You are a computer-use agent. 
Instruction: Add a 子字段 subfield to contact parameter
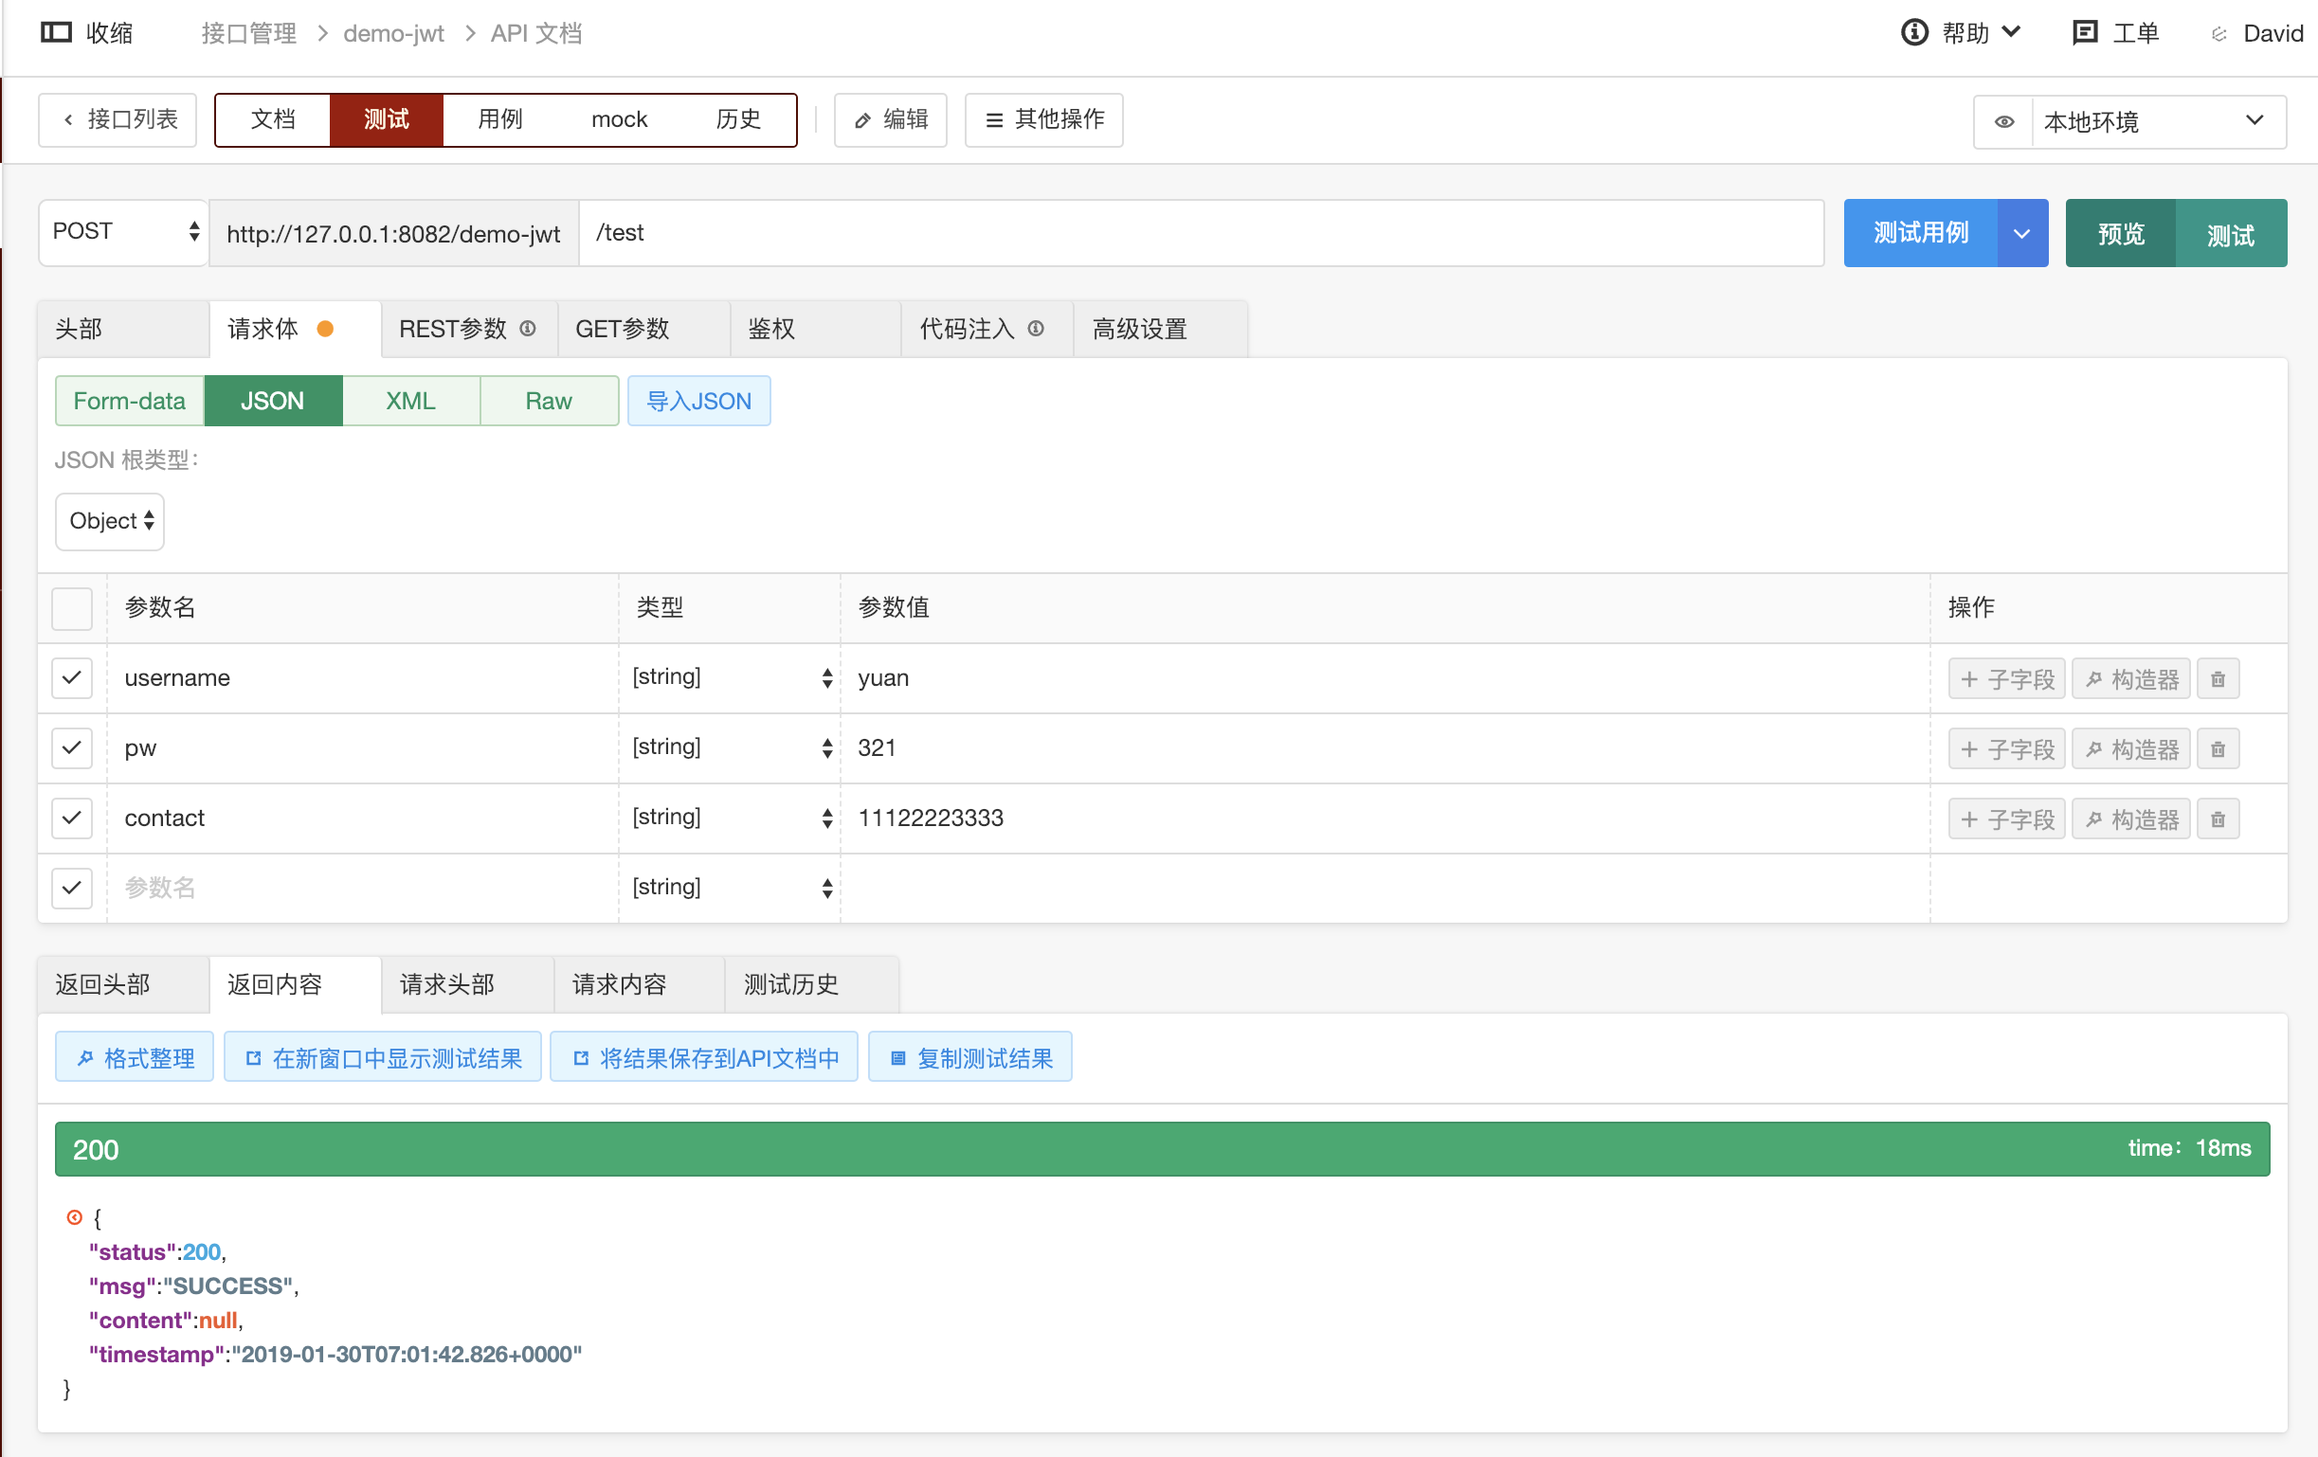click(x=2006, y=818)
